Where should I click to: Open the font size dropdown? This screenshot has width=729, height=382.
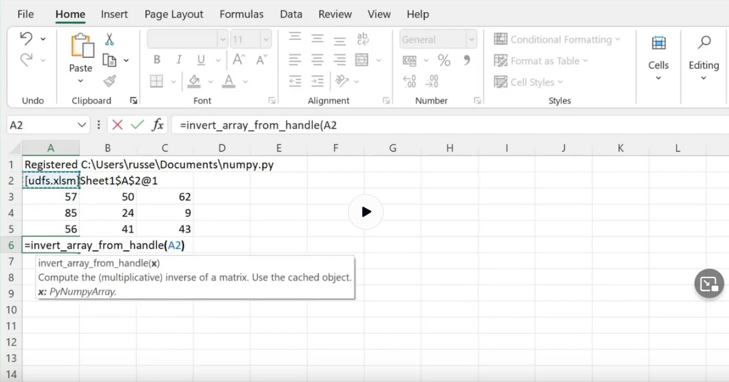click(266, 40)
